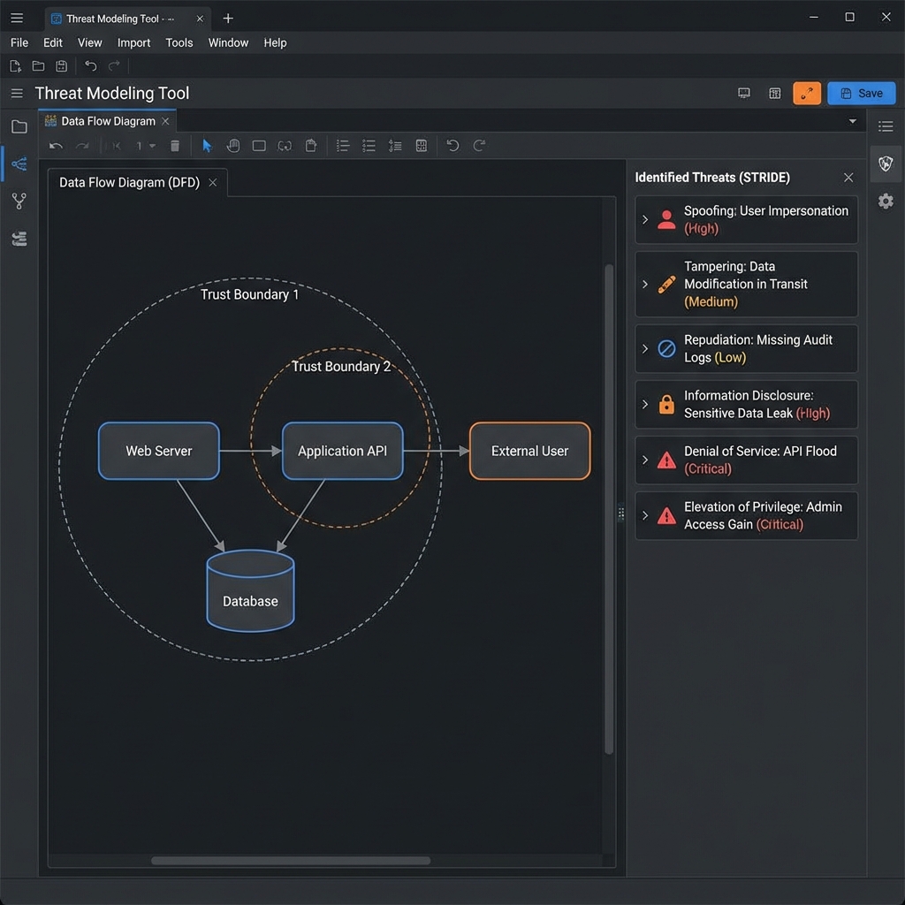Expand Elevation of Privilege threat entry

point(645,515)
